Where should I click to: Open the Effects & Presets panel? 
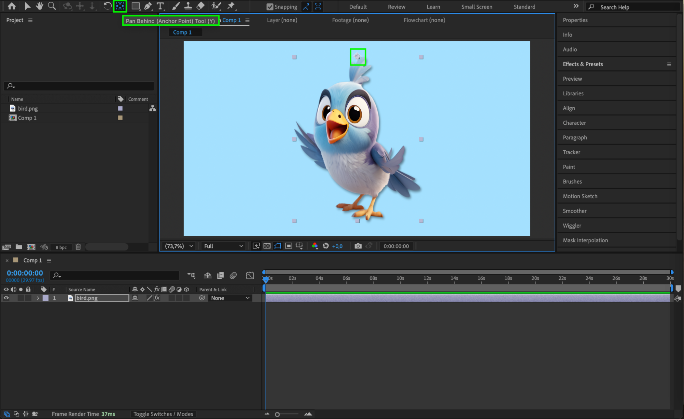(x=583, y=64)
